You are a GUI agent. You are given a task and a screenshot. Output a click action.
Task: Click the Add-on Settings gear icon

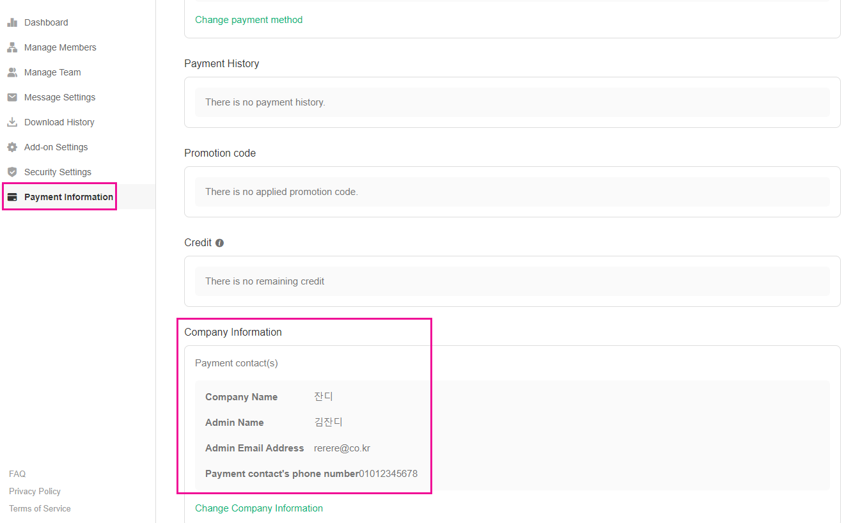[x=12, y=147]
